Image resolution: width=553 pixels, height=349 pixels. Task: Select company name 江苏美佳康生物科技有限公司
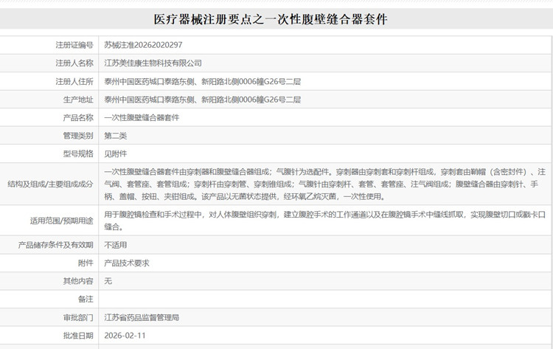click(x=153, y=63)
